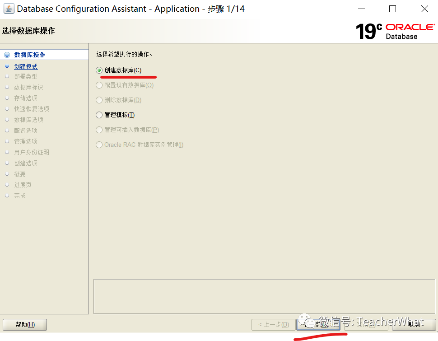Click the 存储选项 step in sidebar

[x=26, y=98]
